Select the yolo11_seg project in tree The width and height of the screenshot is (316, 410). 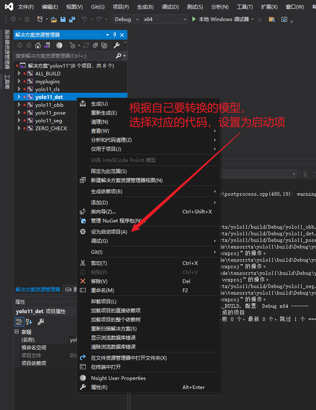coord(49,121)
